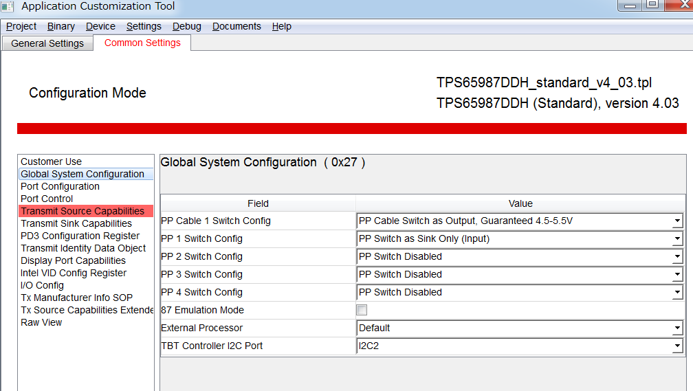693x391 pixels.
Task: Open the Device menu
Action: click(100, 27)
